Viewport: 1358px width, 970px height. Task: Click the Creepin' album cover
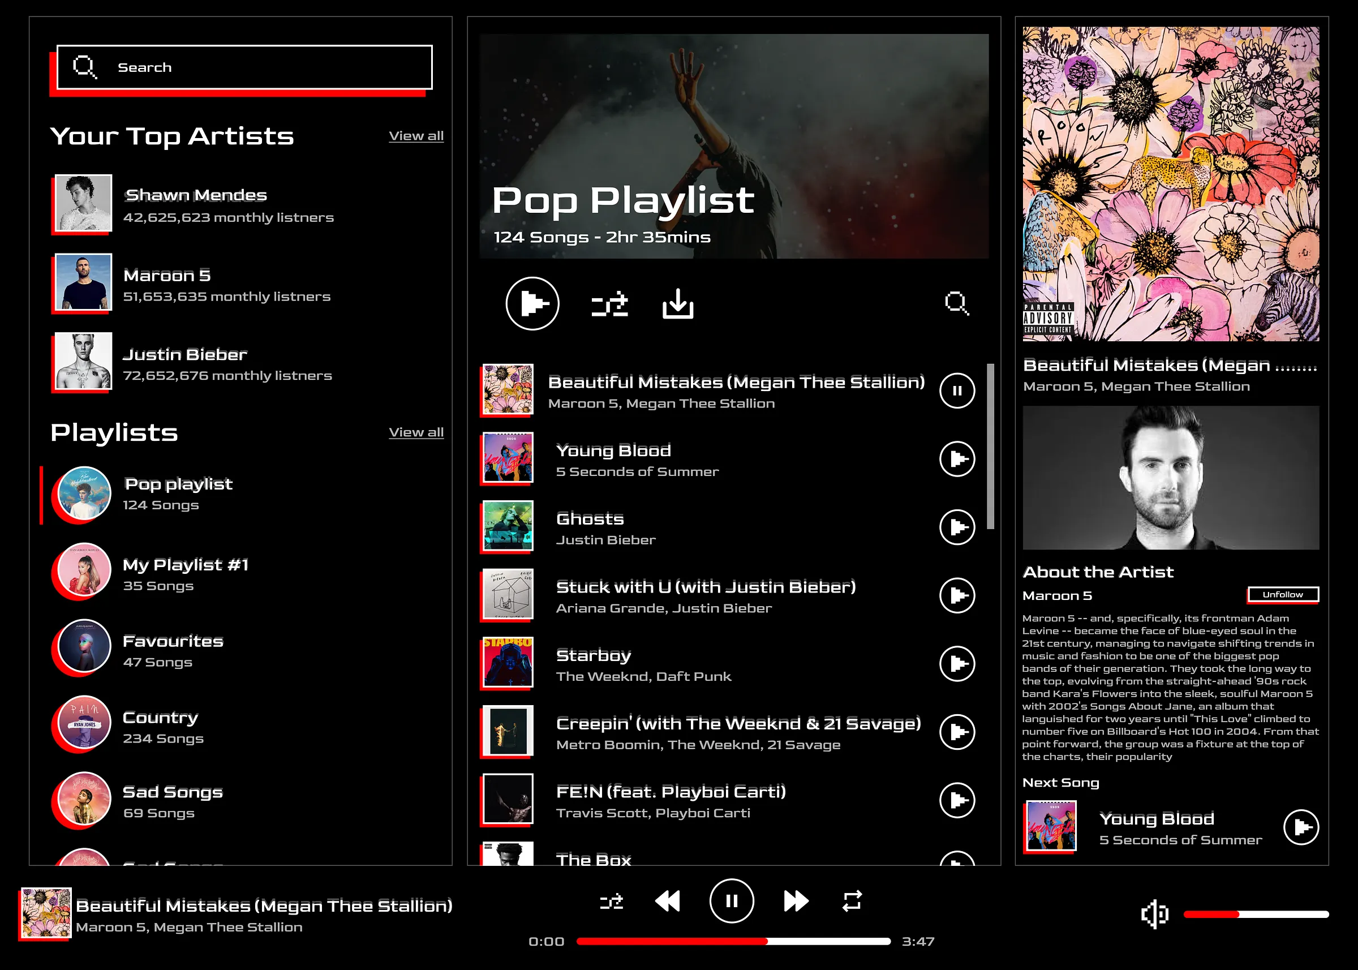coord(508,731)
